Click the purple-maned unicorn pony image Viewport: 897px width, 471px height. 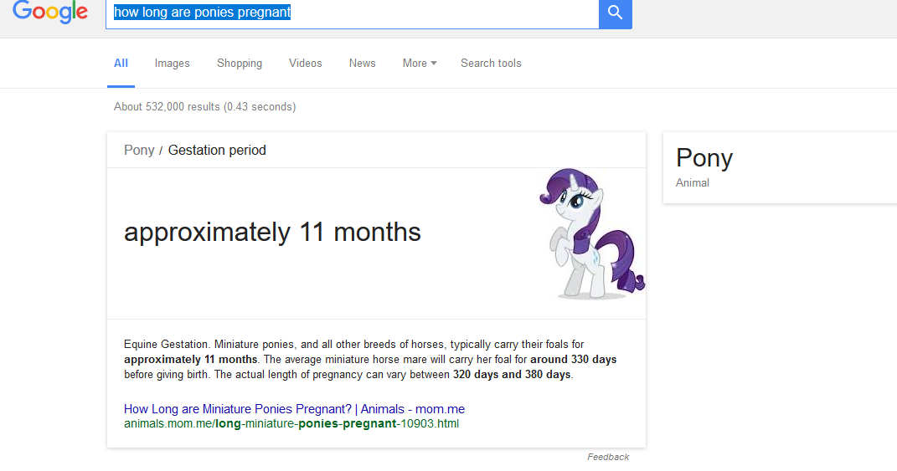[x=592, y=233]
